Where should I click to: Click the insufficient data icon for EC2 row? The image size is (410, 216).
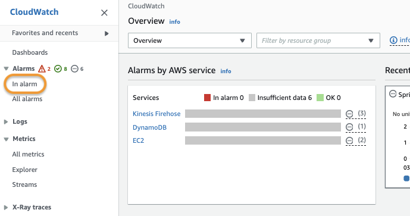tap(349, 140)
